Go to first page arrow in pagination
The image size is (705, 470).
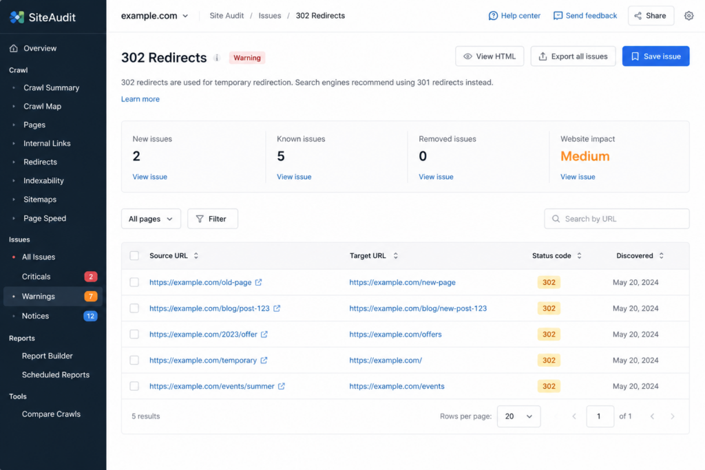[x=574, y=416]
